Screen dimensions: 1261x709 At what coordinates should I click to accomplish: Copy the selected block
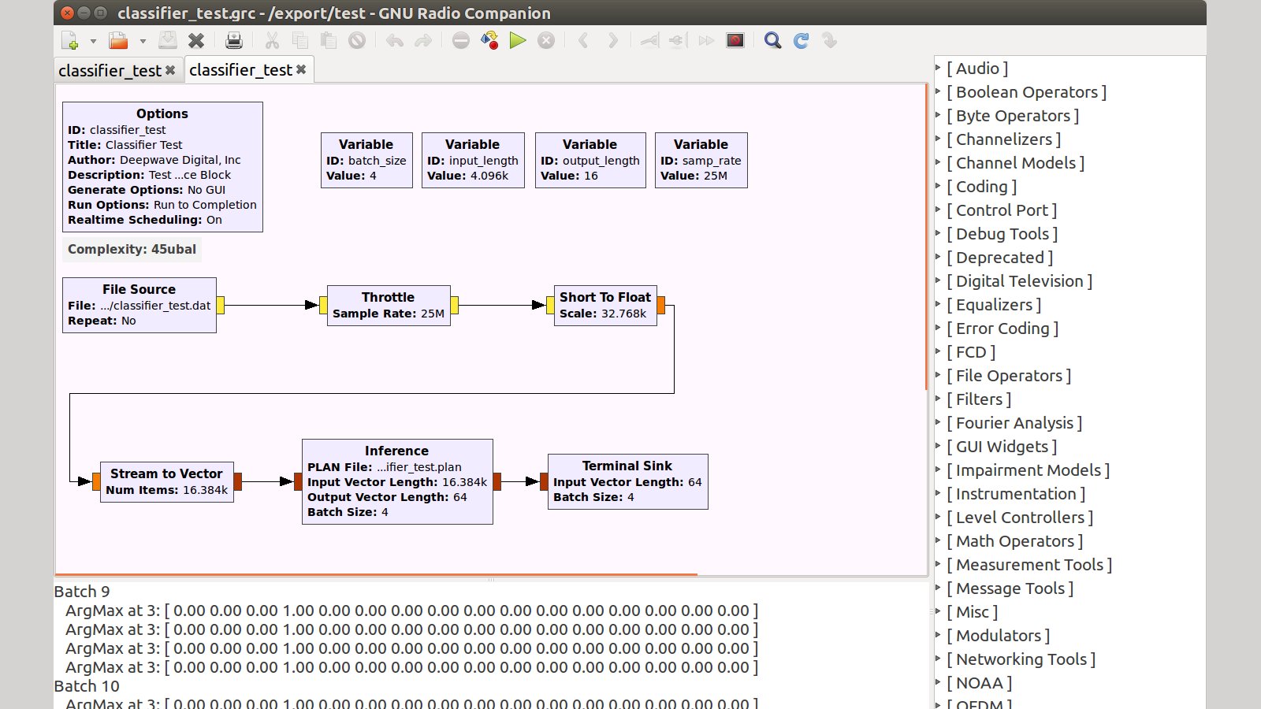tap(300, 40)
